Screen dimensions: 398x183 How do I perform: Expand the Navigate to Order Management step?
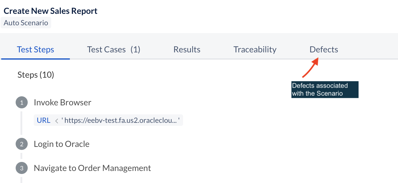(x=92, y=168)
